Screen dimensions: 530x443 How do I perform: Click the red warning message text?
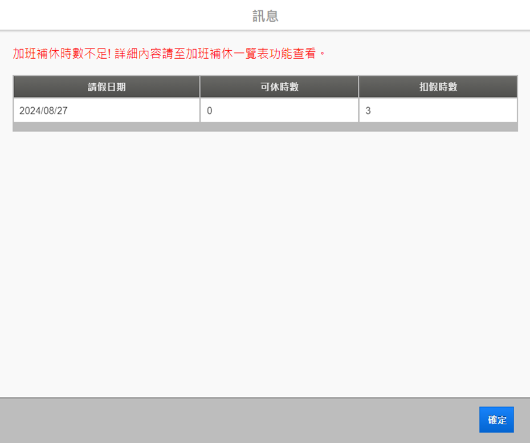169,54
